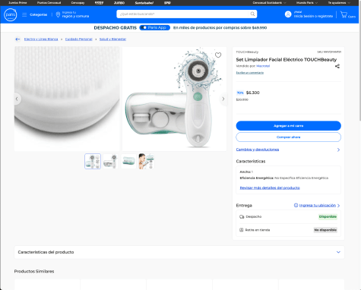Screen dimensions: 361x290
Task: Click Ingresa tu ubicación link
Action: [x=318, y=205]
